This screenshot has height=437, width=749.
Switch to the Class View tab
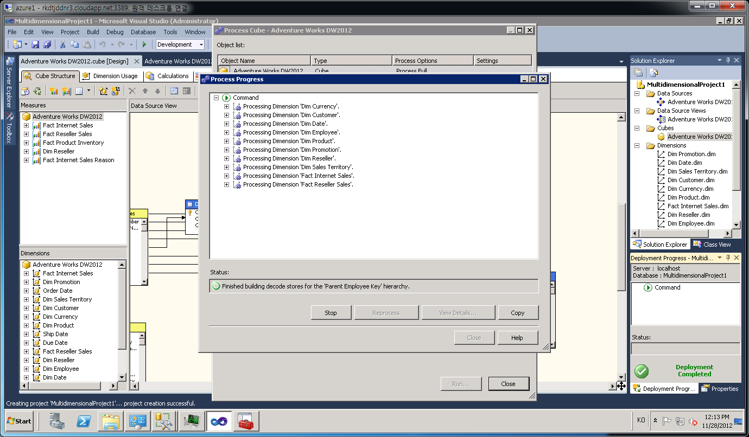(x=712, y=245)
